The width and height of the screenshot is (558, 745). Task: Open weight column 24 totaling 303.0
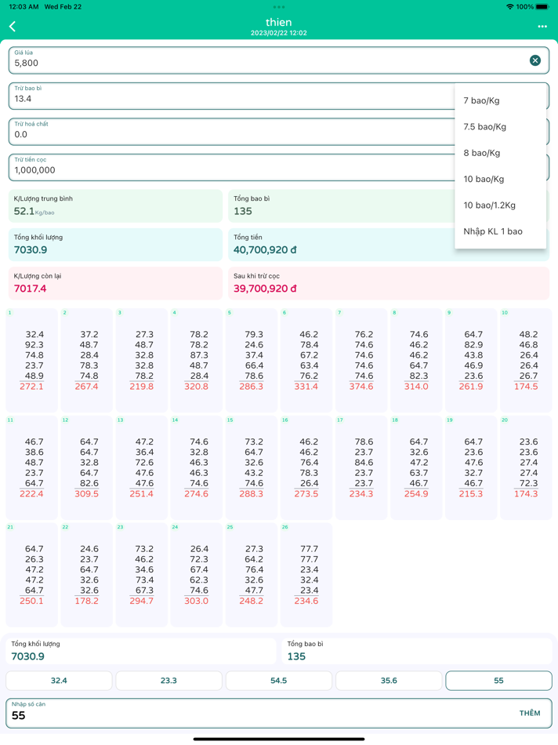(196, 575)
